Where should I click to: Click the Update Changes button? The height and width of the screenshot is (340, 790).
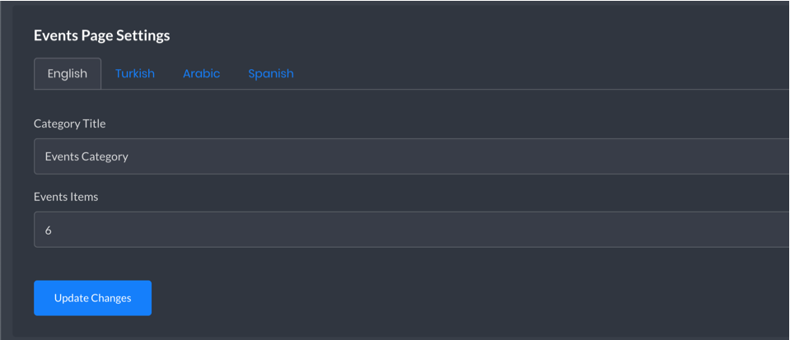pyautogui.click(x=93, y=298)
